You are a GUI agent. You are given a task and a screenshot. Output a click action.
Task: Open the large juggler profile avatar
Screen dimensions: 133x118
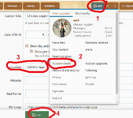click(x=62, y=28)
